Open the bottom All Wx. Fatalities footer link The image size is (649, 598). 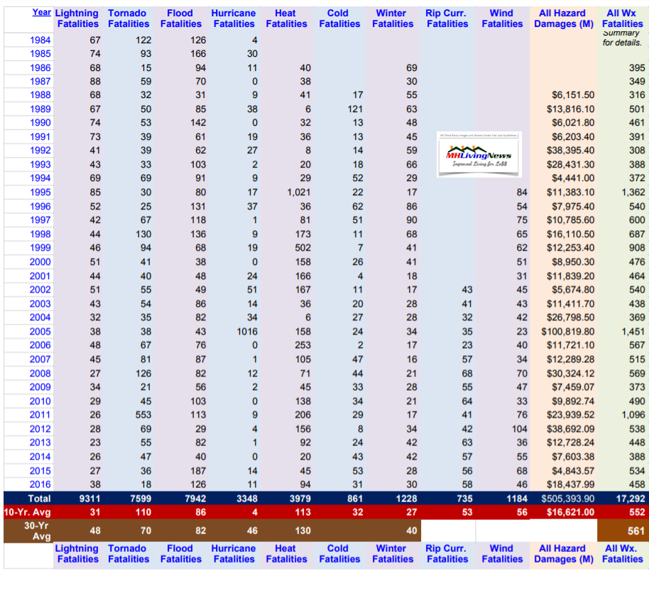coord(622,554)
